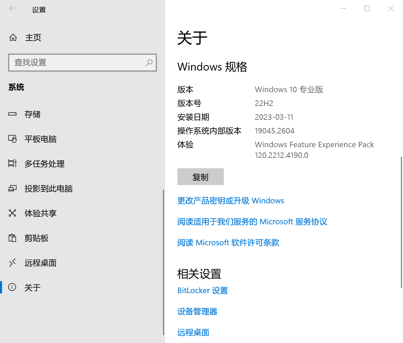Click the Windows 规格 heading
The height and width of the screenshot is (343, 403).
[x=212, y=67]
